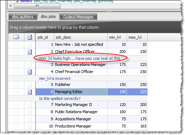185x135 pixels.
Task: Select the 'min_lvl is incorrect' note
Action: coord(55,78)
